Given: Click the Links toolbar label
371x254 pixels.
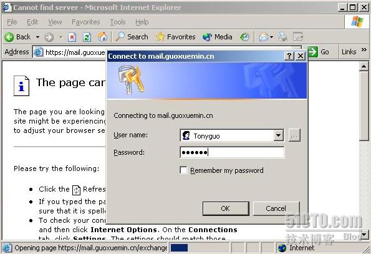Looking at the screenshot, I should 349,52.
